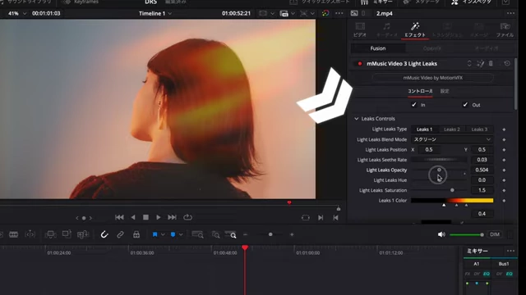Open effect in Fusion page via wand icon

click(480, 64)
